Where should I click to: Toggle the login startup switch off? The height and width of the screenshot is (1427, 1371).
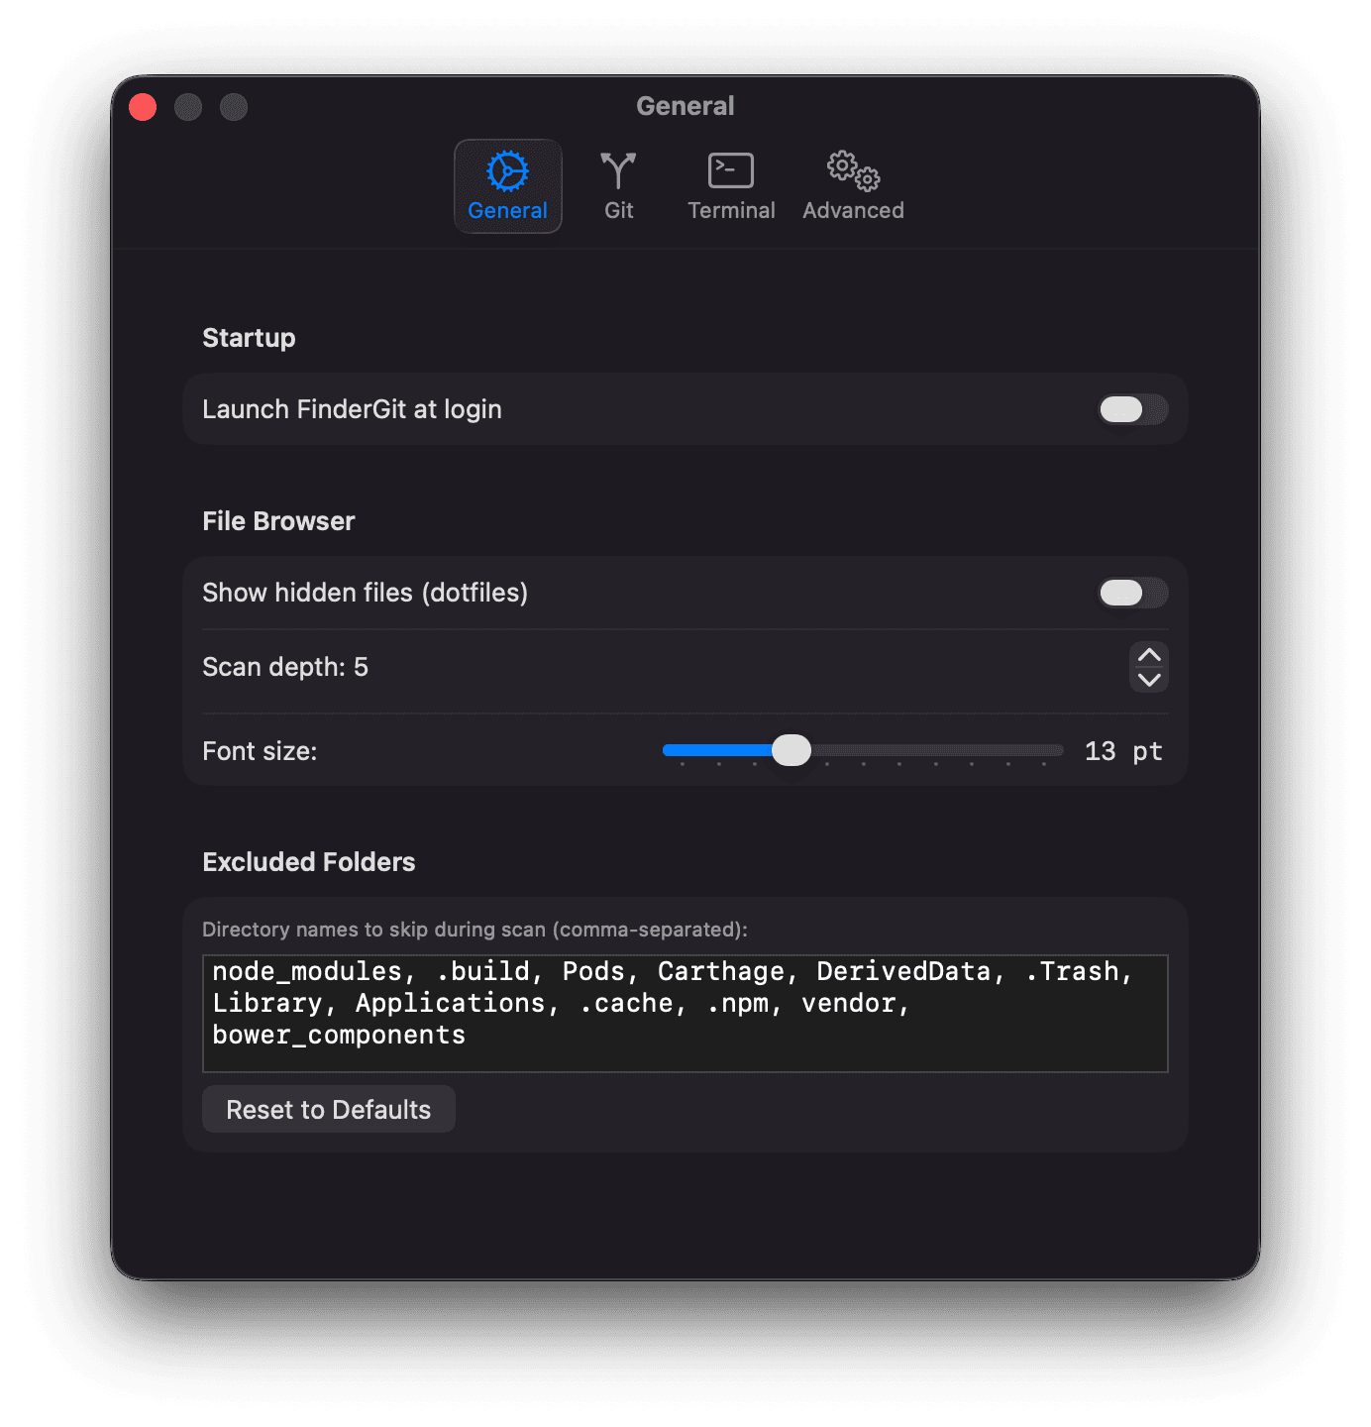(1131, 409)
